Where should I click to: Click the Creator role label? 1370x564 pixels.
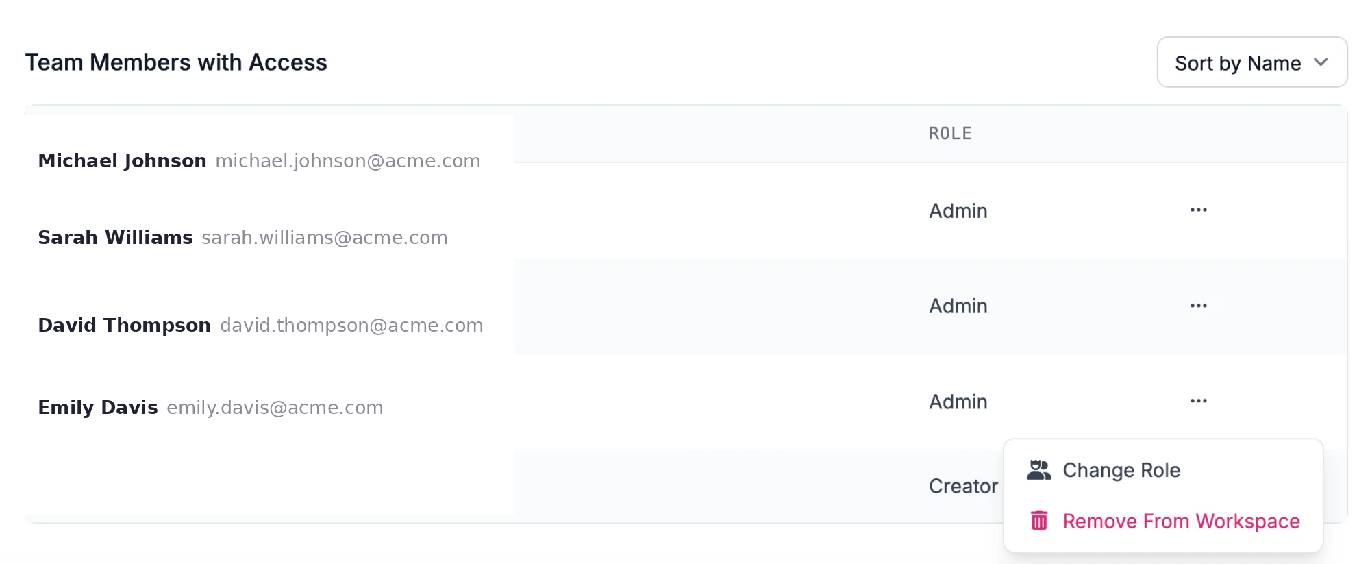(962, 486)
